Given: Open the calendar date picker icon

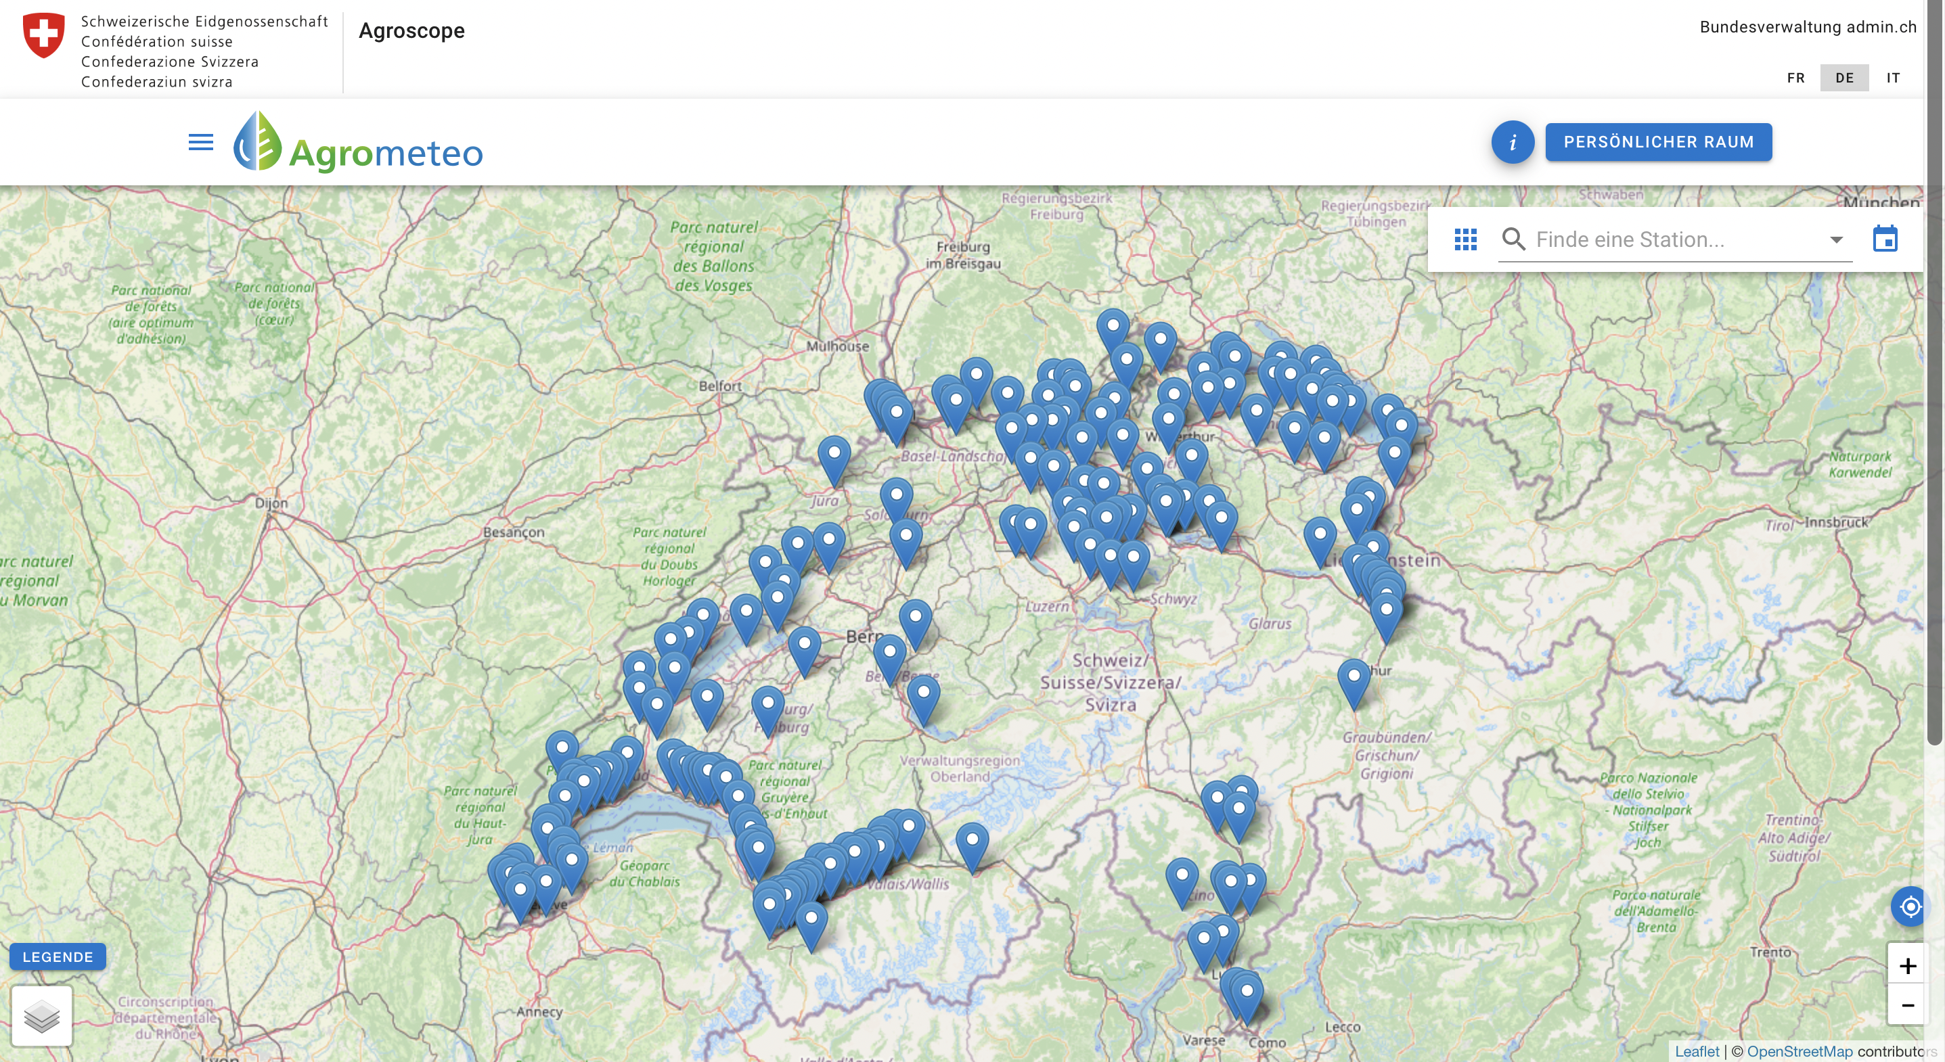Looking at the screenshot, I should pos(1885,239).
